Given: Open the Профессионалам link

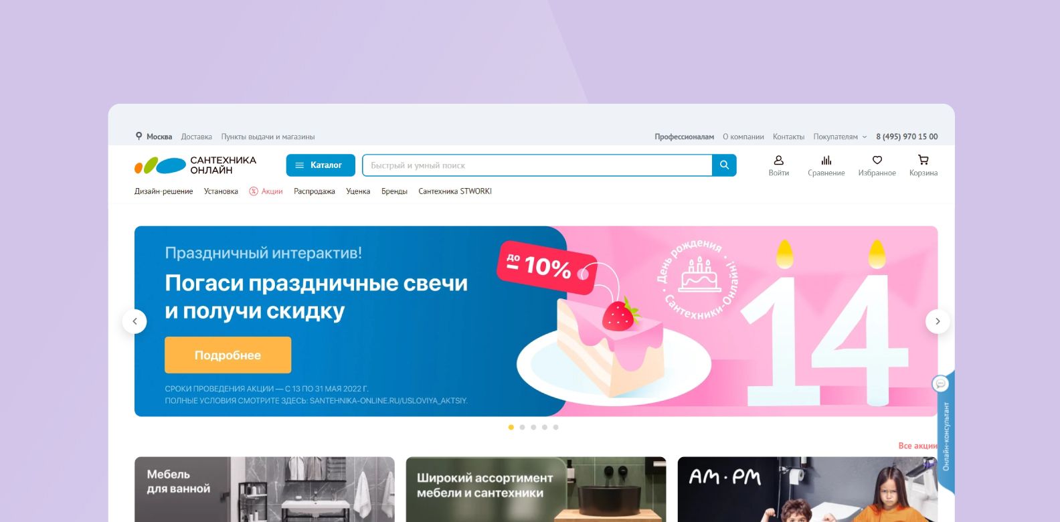Looking at the screenshot, I should click(x=684, y=137).
